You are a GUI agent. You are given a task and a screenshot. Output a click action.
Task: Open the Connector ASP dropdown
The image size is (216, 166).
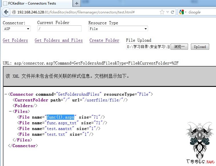tap(17, 29)
